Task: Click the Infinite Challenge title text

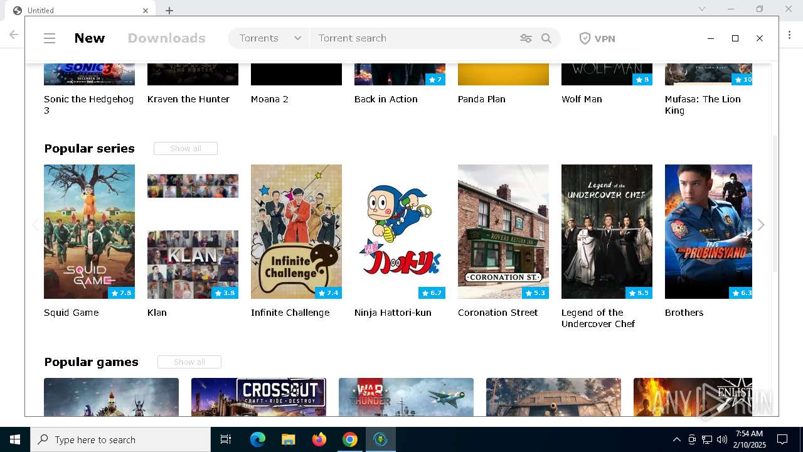Action: pos(290,313)
